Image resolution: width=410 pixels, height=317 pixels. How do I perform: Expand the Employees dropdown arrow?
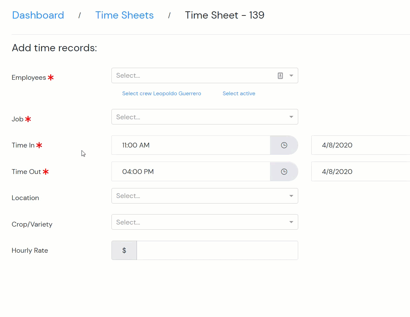(291, 76)
